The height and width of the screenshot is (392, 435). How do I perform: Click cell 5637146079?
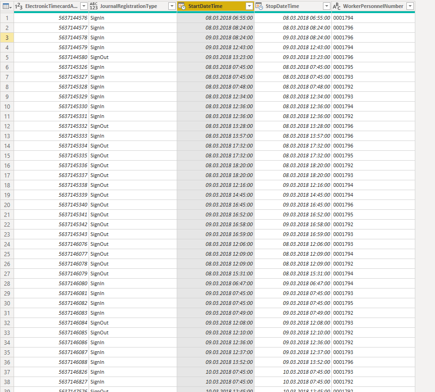coord(51,274)
